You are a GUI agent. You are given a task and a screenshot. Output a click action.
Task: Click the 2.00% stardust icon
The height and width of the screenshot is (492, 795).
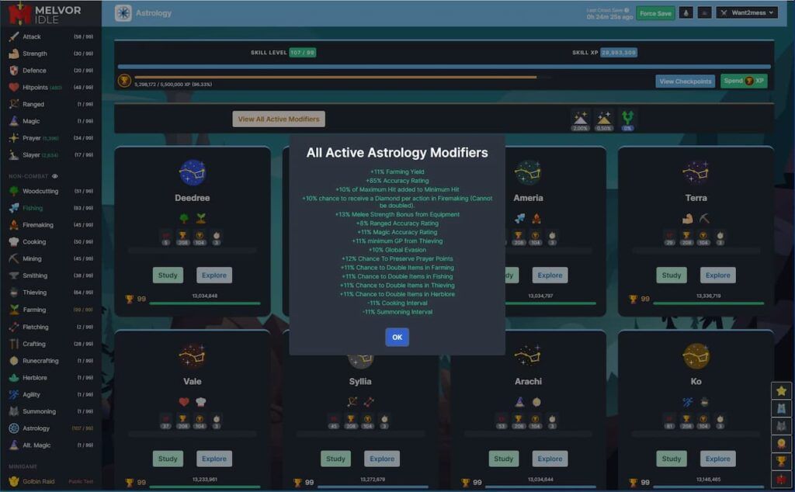tap(580, 118)
